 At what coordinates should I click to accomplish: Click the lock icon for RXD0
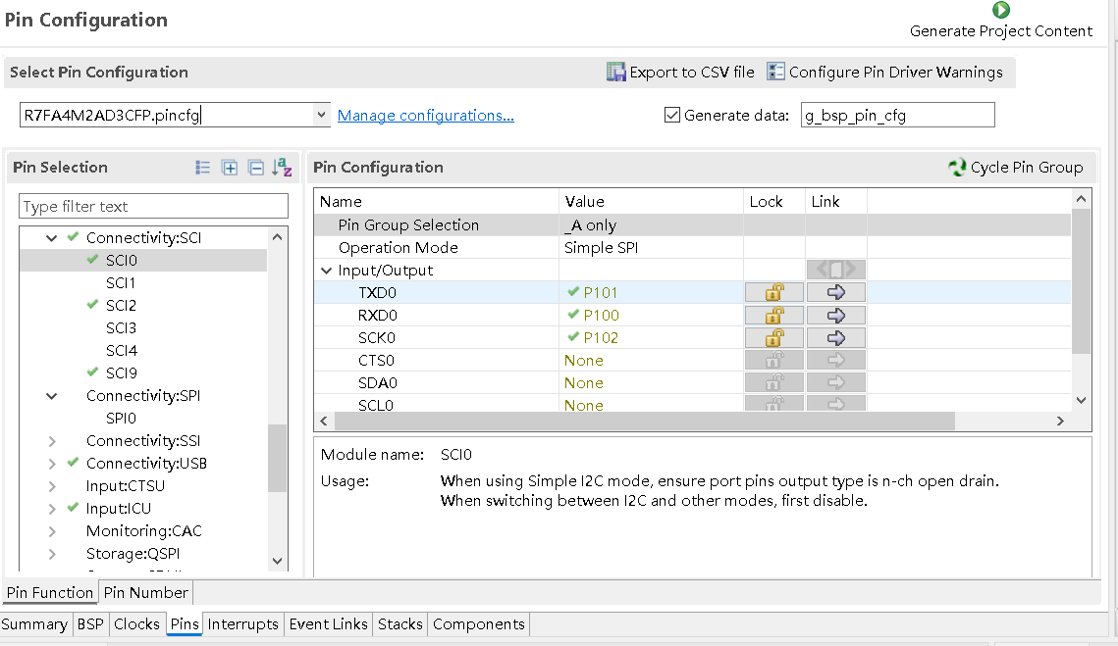[774, 315]
